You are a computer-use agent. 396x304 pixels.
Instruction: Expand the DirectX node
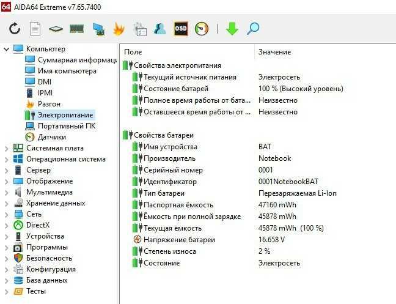[7, 226]
